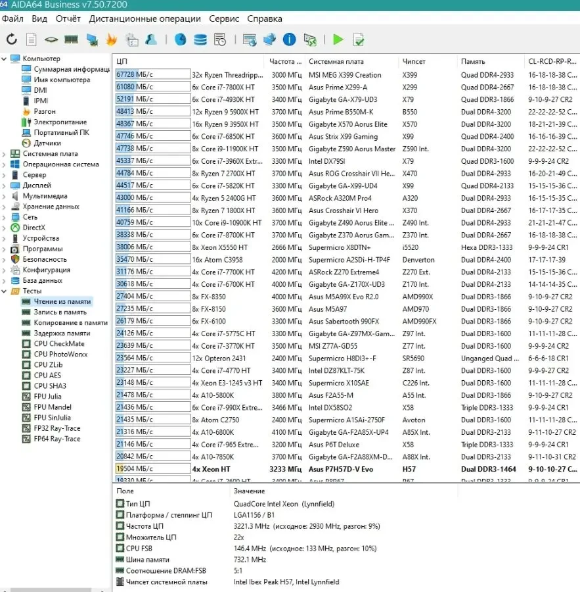The height and width of the screenshot is (592, 580).
Task: Click the database stack toolbar icon
Action: (x=200, y=39)
